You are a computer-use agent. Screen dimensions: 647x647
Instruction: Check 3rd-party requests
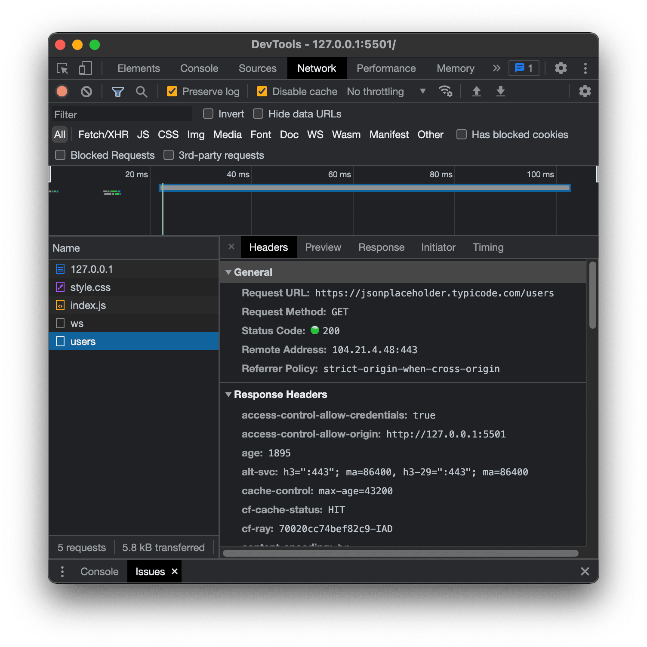169,155
